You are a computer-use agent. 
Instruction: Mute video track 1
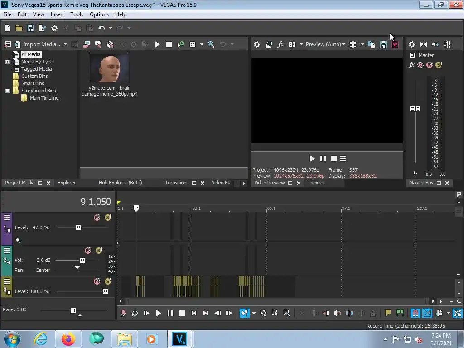pyautogui.click(x=97, y=217)
